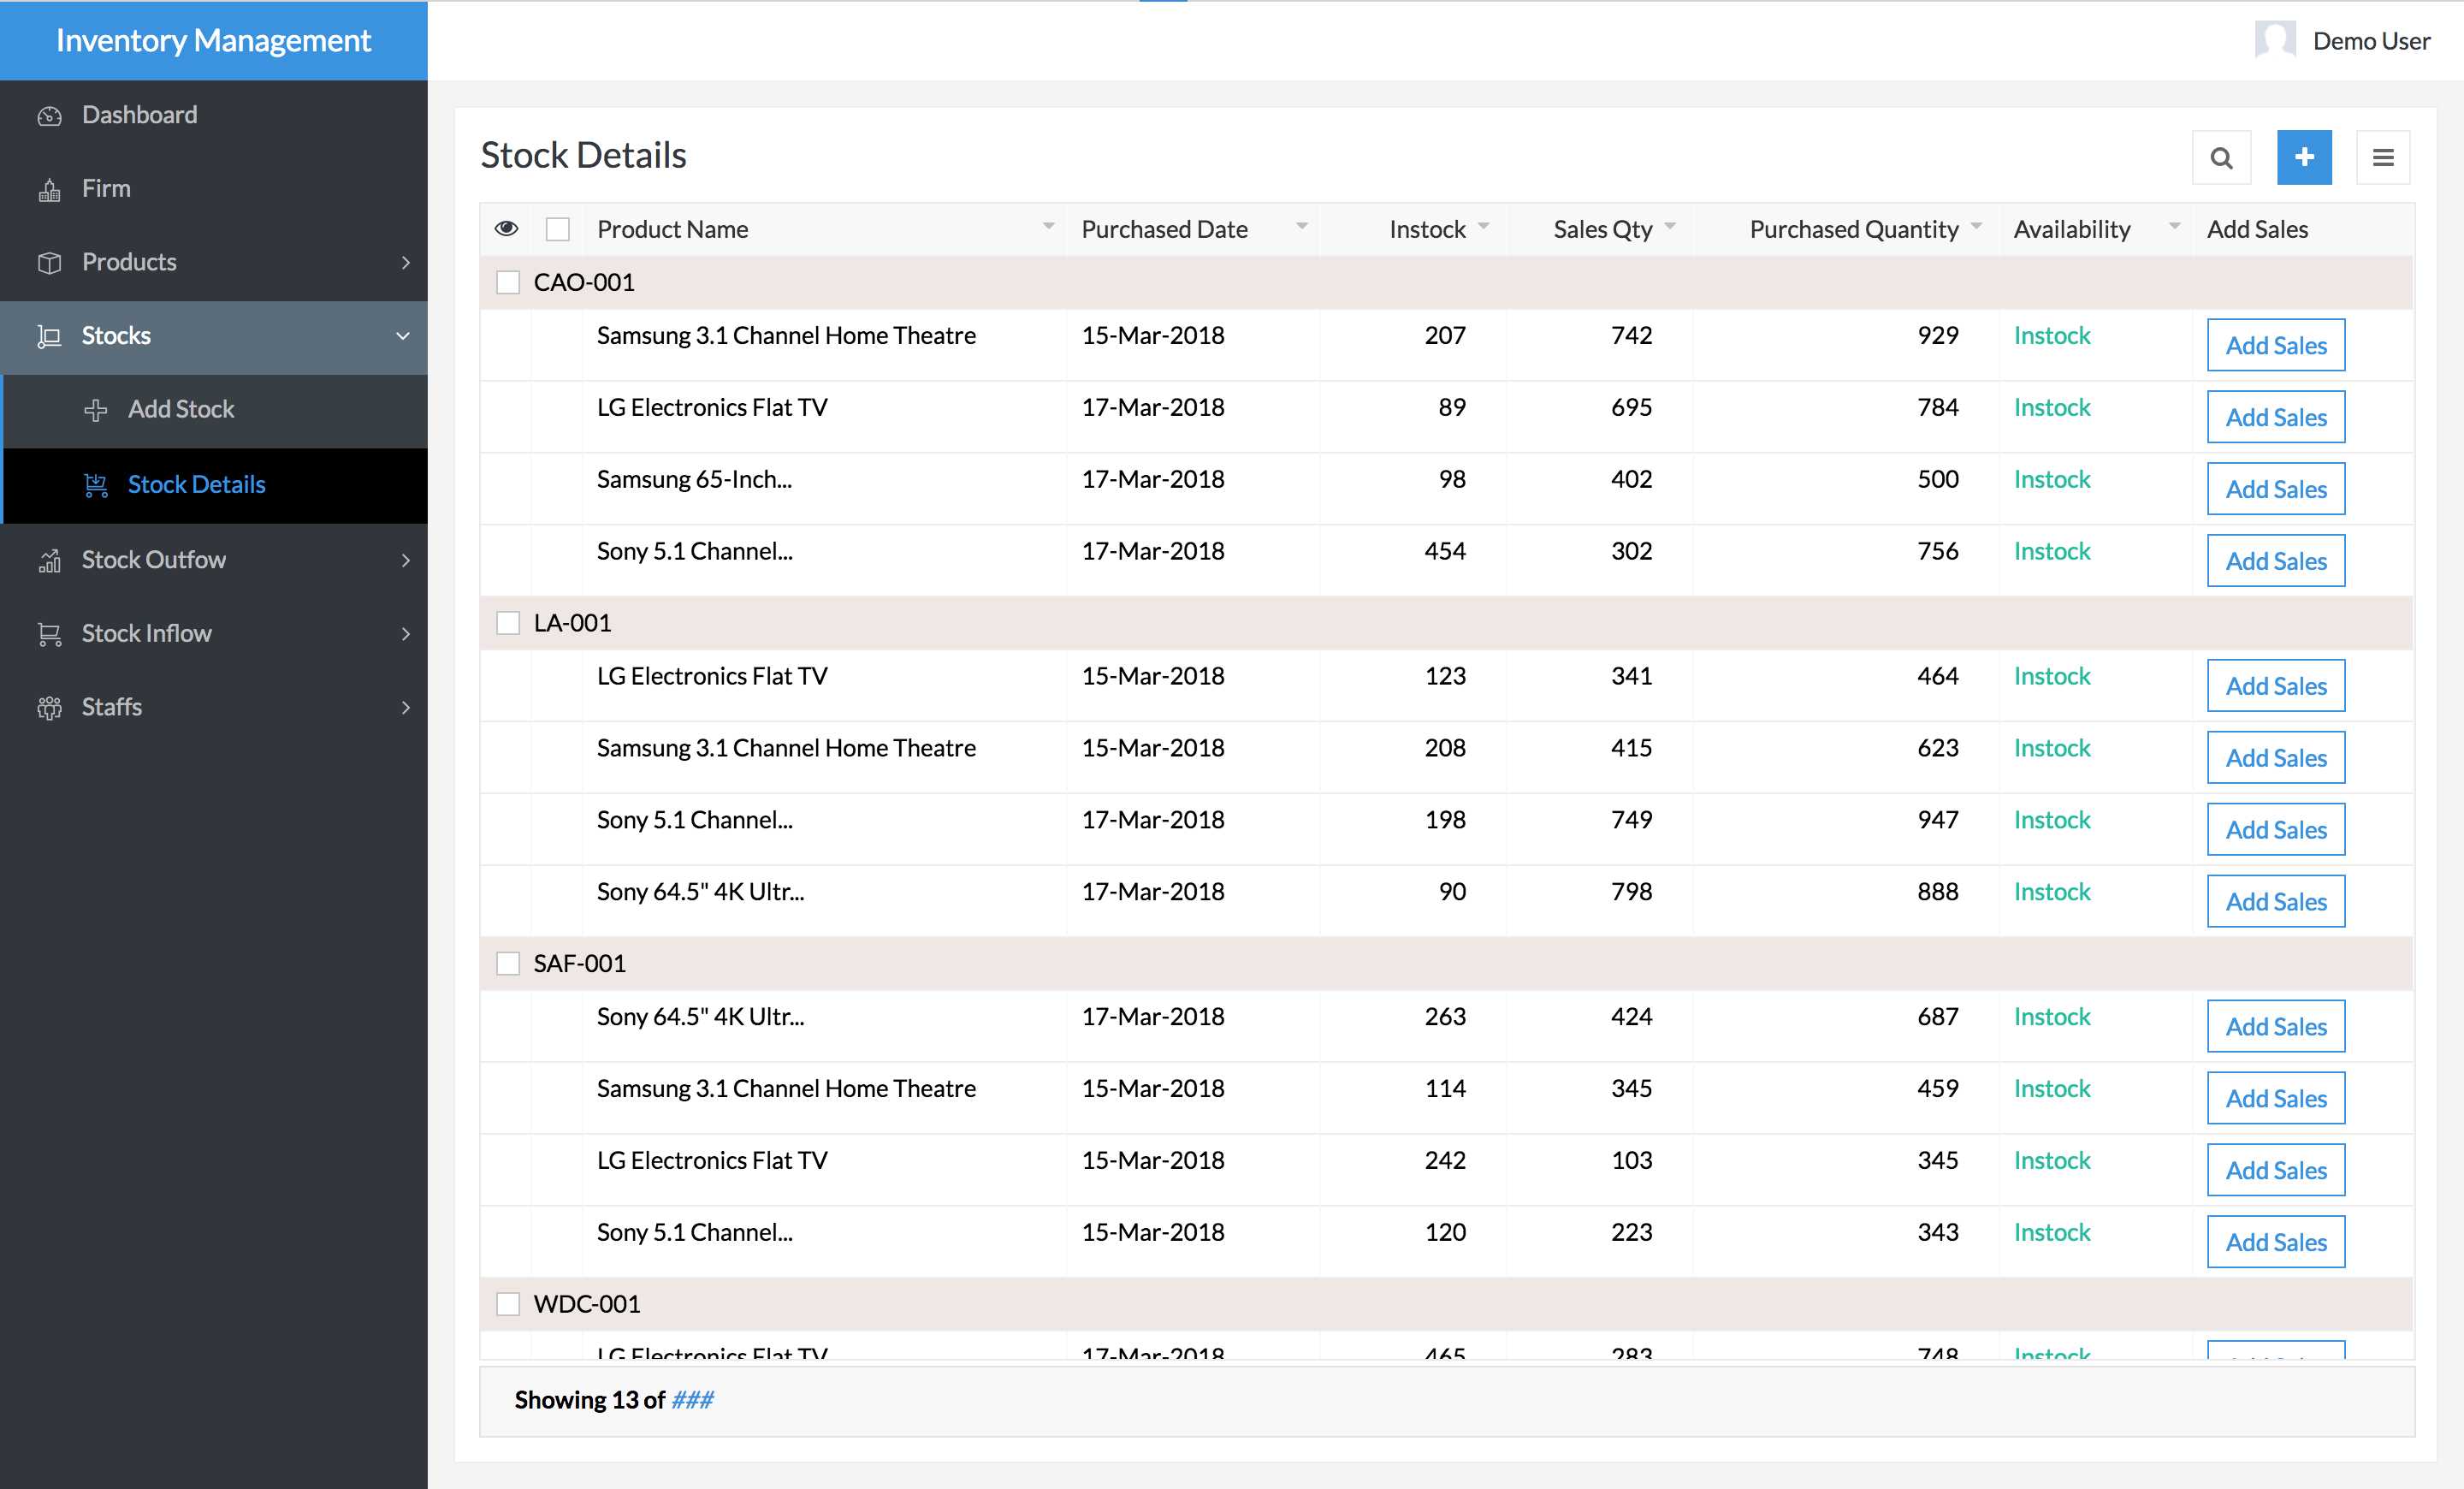Collapse the Stocks section chevron
Viewport: 2464px width, 1489px height.
(x=403, y=336)
